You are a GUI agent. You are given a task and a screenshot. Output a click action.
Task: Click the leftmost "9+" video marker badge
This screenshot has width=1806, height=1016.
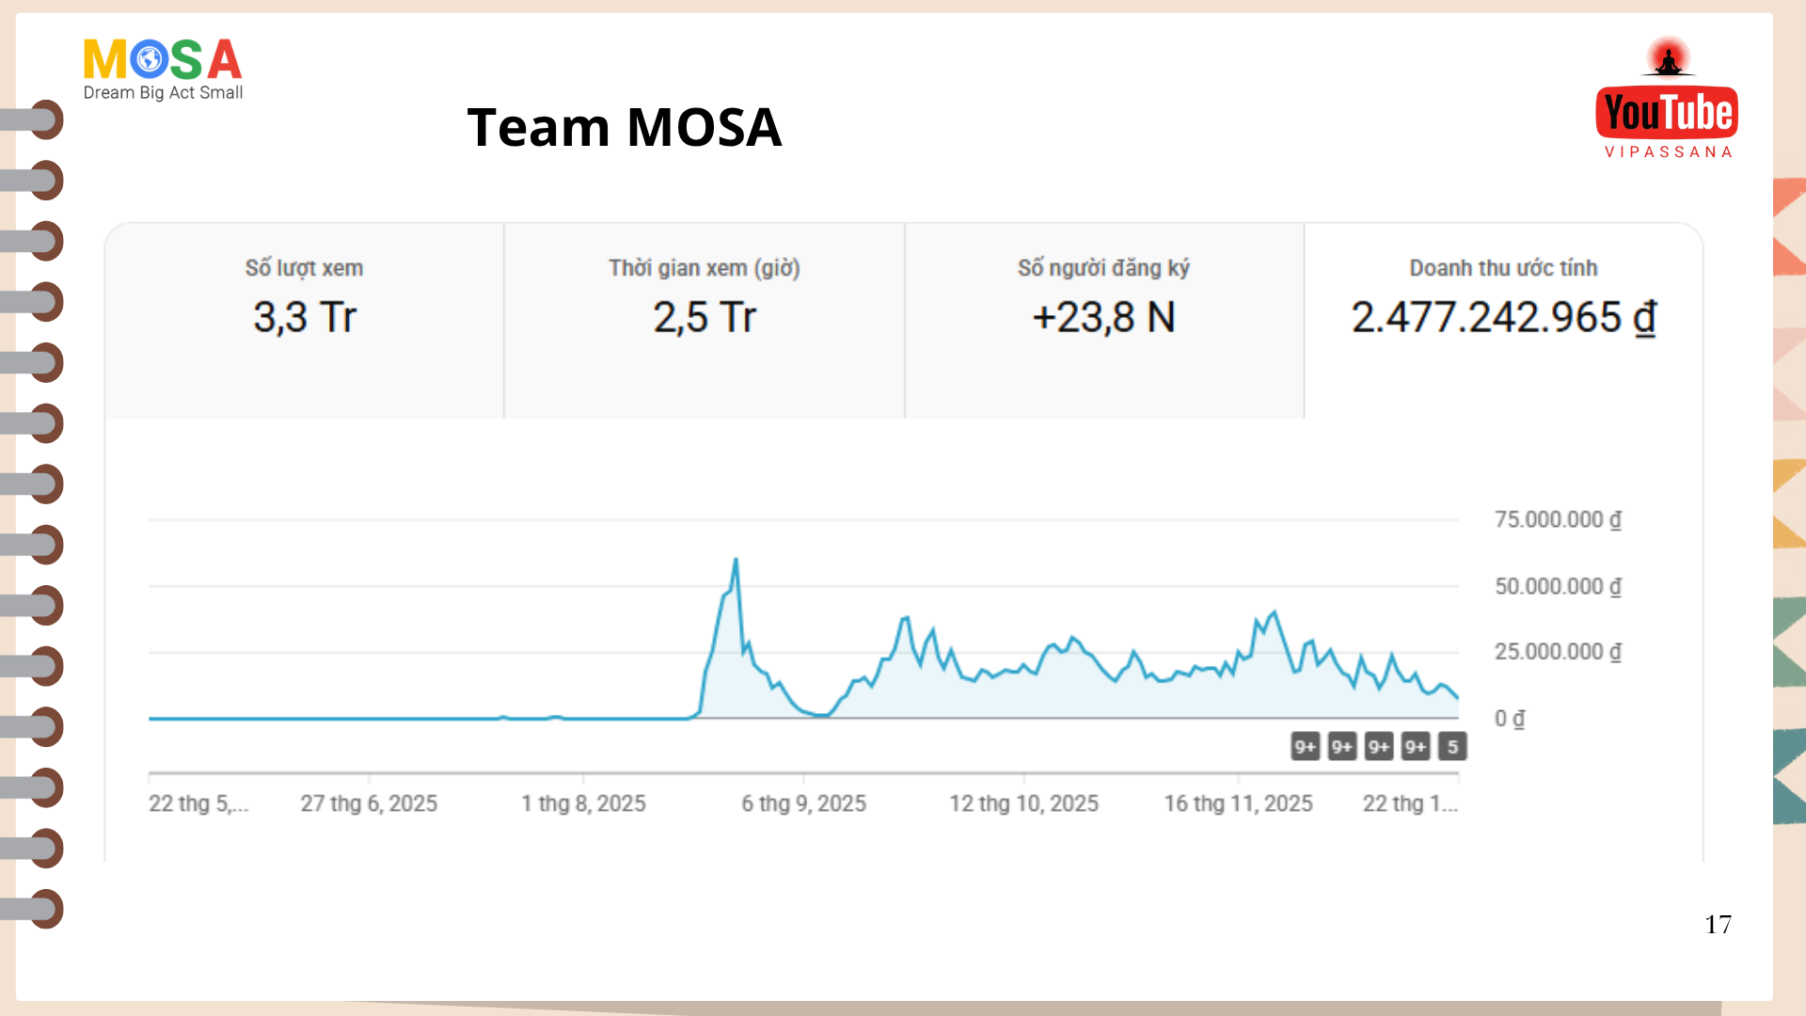click(1305, 747)
